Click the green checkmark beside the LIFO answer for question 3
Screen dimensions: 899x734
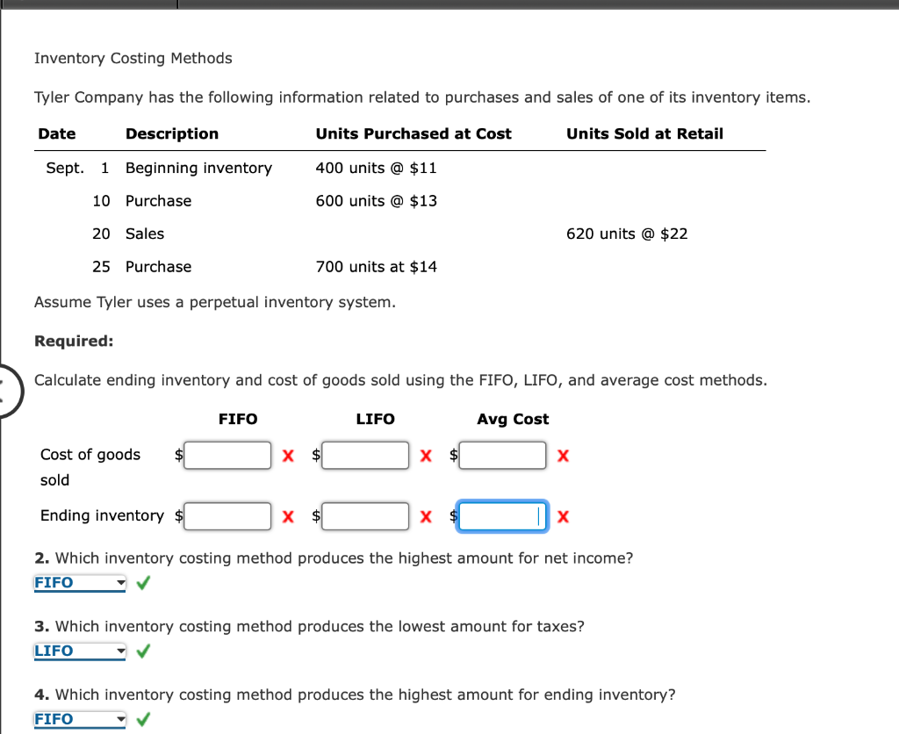coord(142,651)
